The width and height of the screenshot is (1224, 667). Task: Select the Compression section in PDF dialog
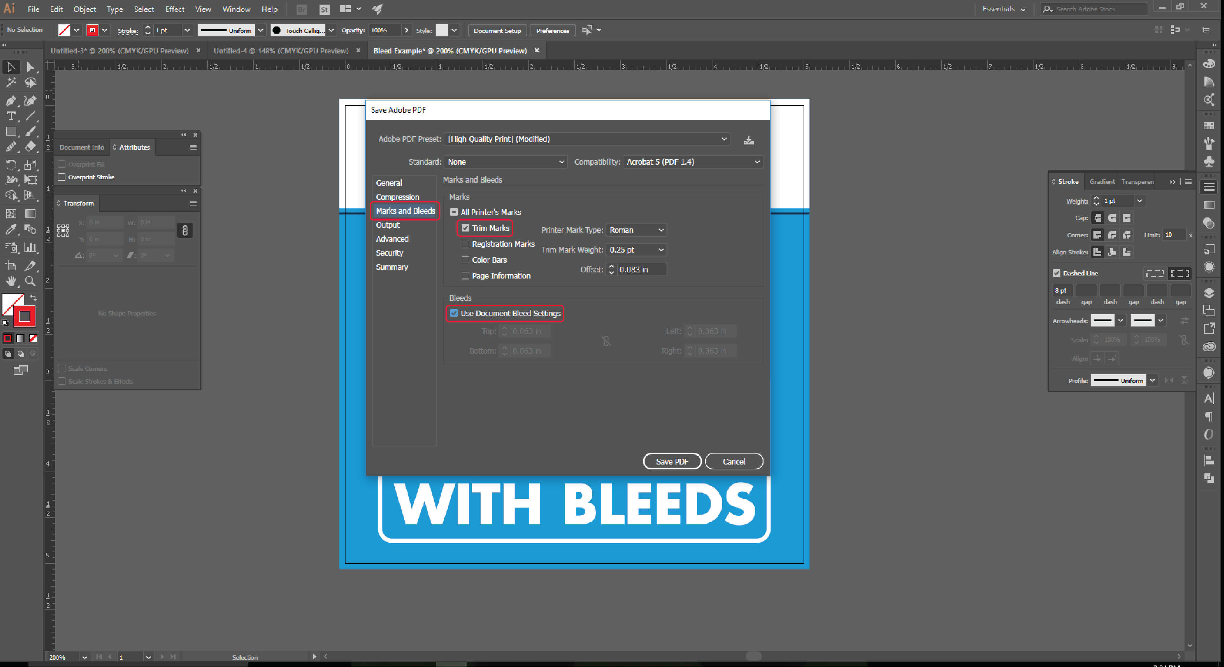pos(397,197)
